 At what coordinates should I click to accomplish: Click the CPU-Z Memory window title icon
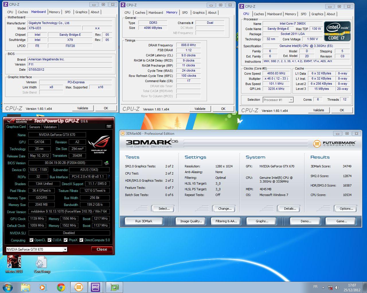pyautogui.click(x=123, y=5)
